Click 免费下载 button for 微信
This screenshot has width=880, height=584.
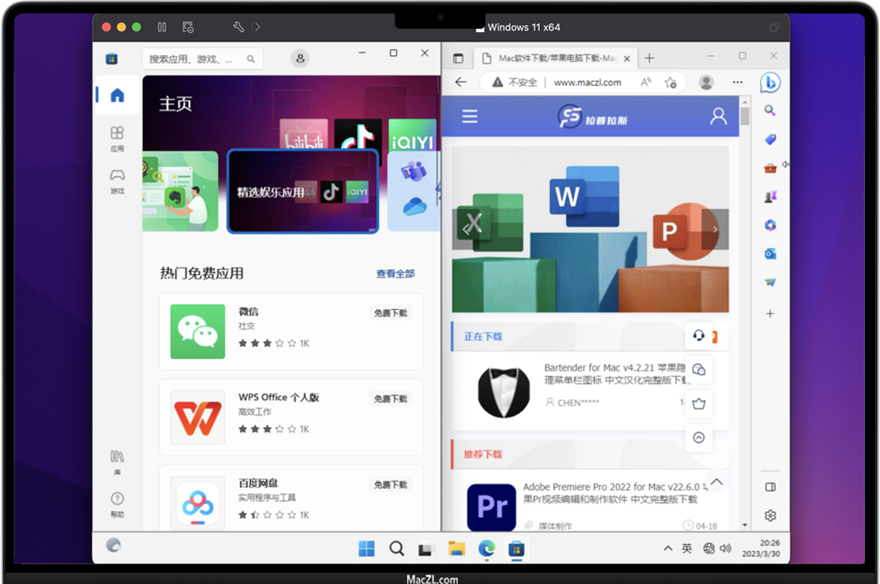click(x=390, y=313)
